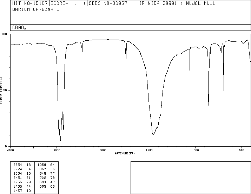251x194 pixels.
Task: Click peak table entry 722
Action: point(43,178)
